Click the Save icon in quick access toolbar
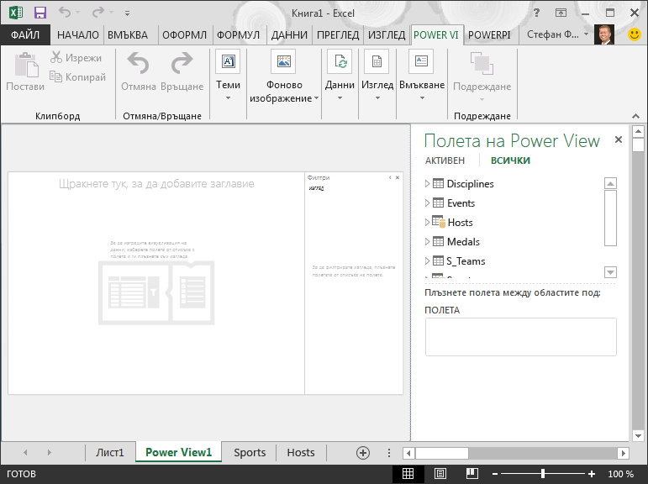The height and width of the screenshot is (484, 648). [40, 13]
